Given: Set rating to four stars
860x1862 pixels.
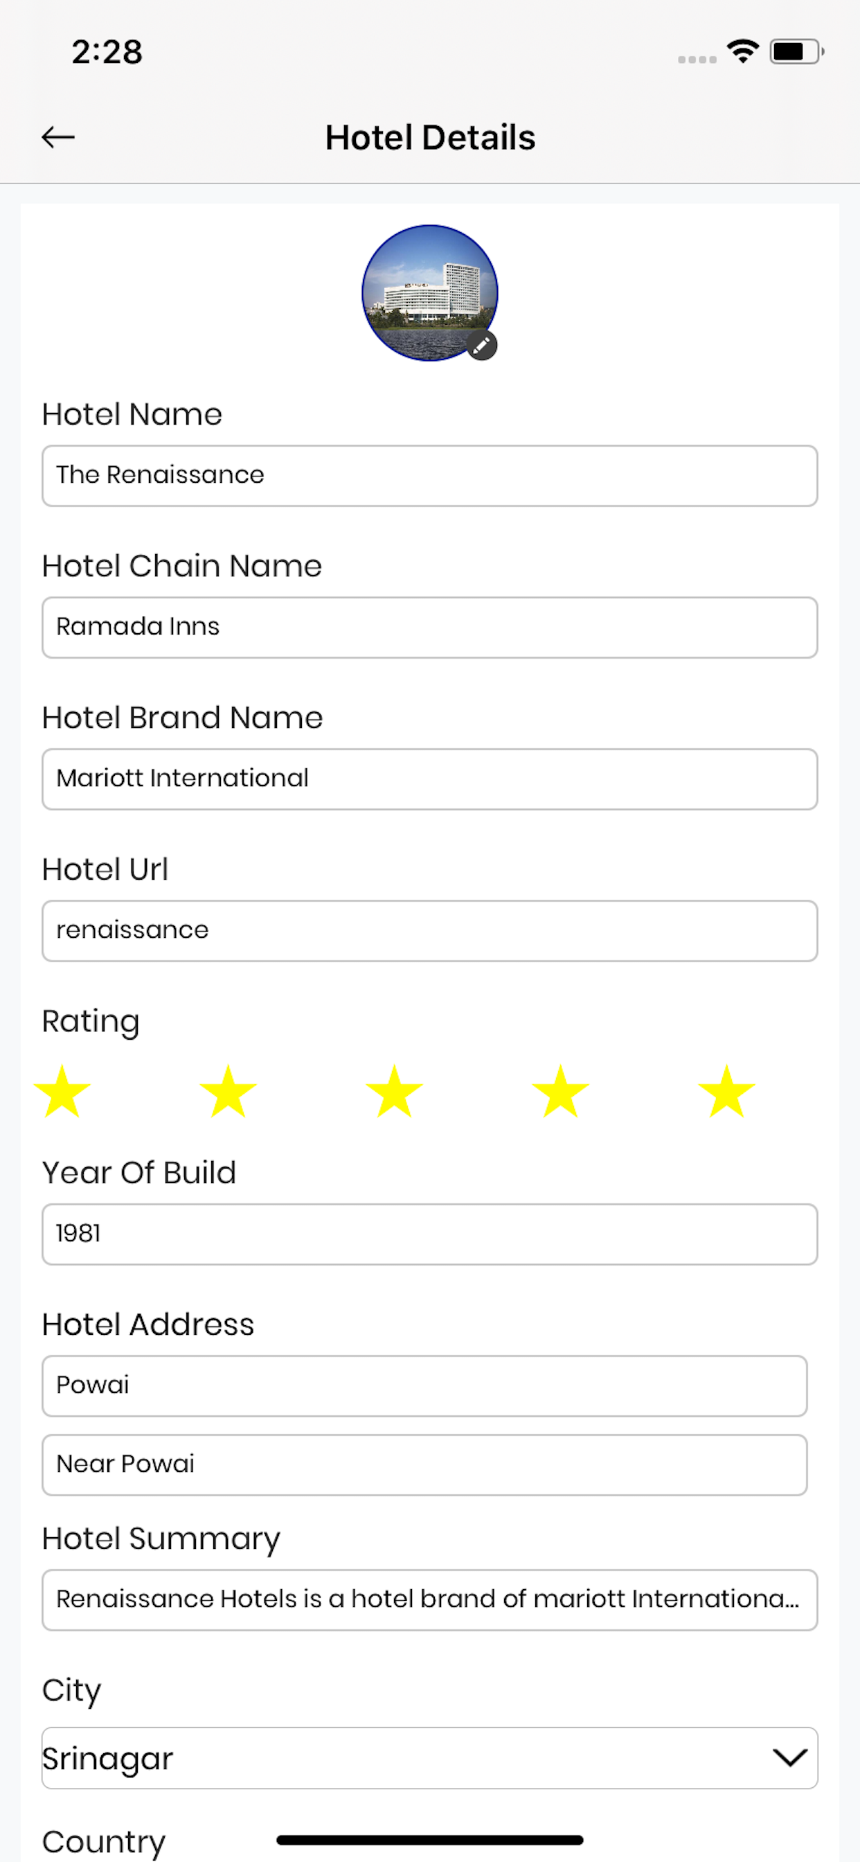Looking at the screenshot, I should (561, 1091).
